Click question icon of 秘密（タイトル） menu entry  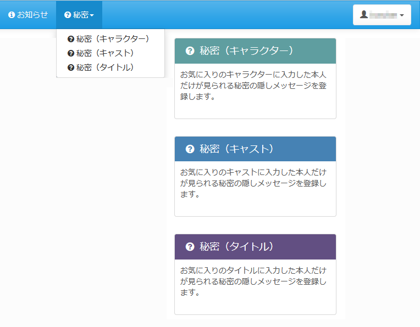tap(71, 67)
